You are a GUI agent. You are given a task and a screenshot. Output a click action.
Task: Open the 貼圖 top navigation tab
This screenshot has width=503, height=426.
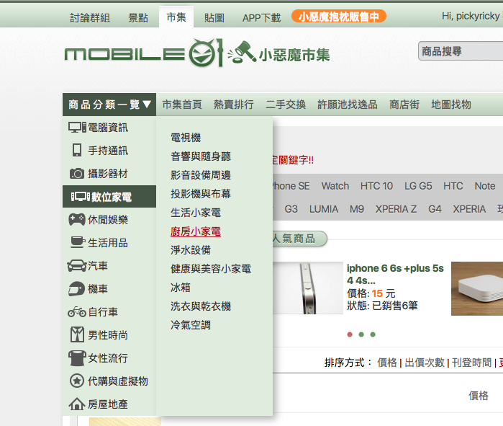[x=214, y=18]
